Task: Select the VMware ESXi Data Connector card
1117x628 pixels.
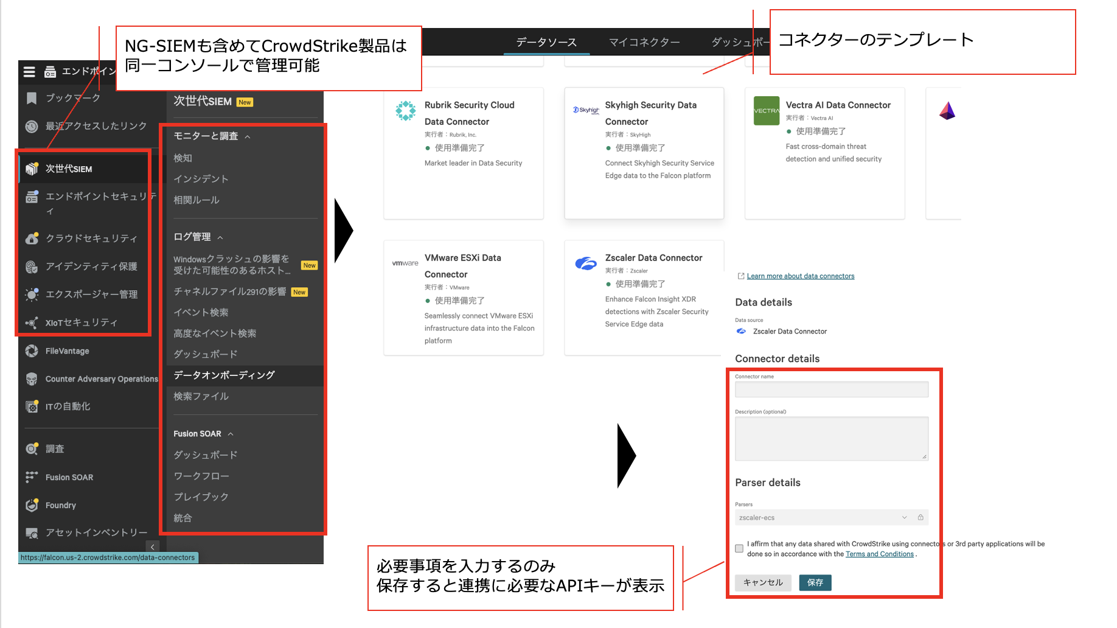Action: tap(464, 298)
